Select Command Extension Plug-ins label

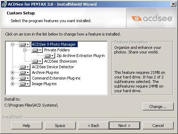(x=56, y=78)
